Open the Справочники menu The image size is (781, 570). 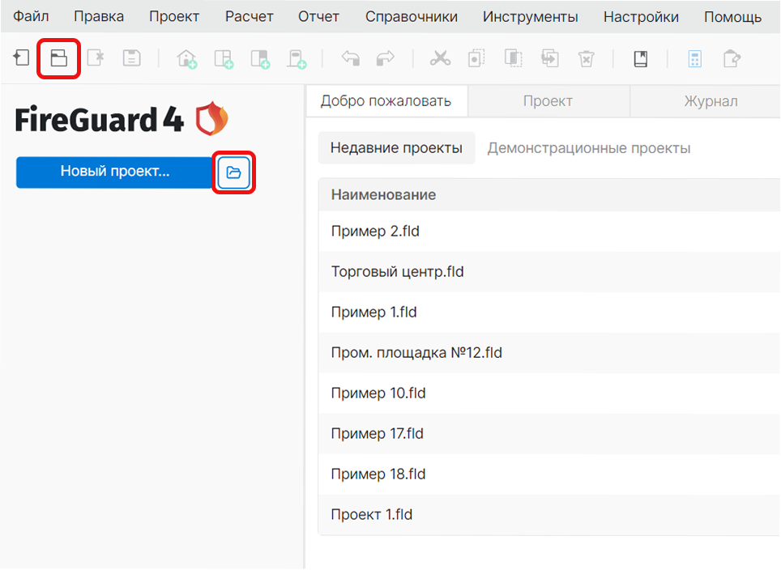(412, 16)
